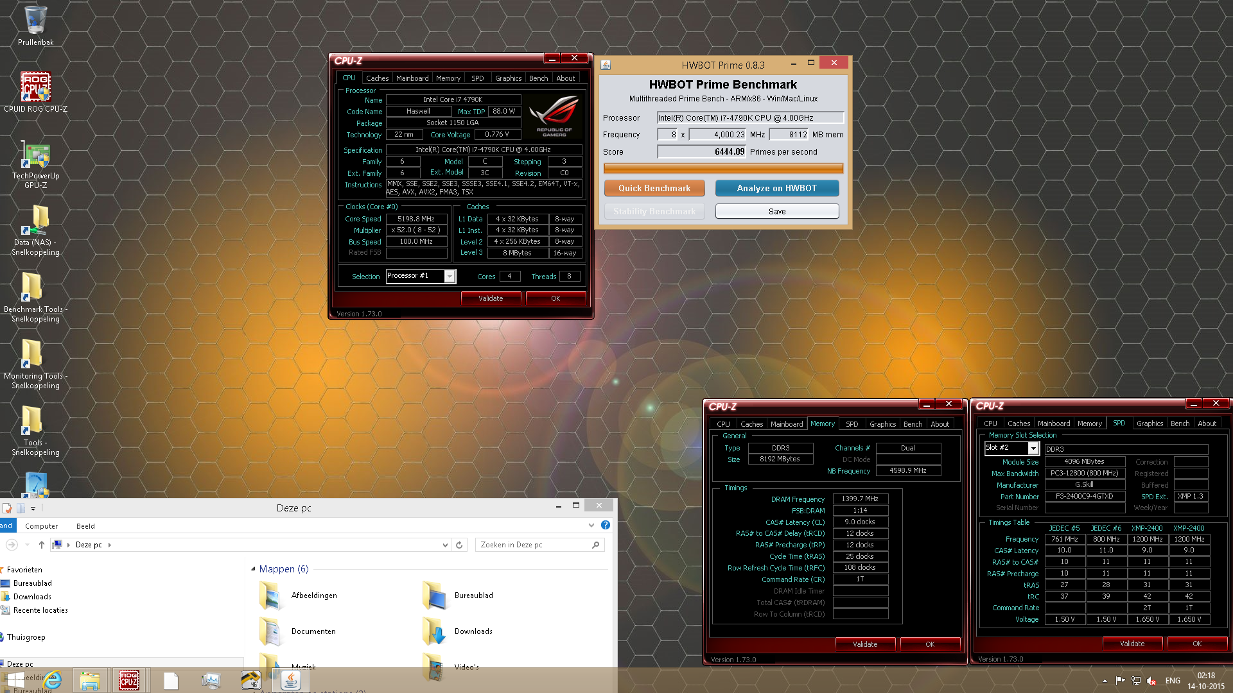The image size is (1233, 693).
Task: Switch to ROG CPU-Z in the taskbar
Action: tap(129, 680)
